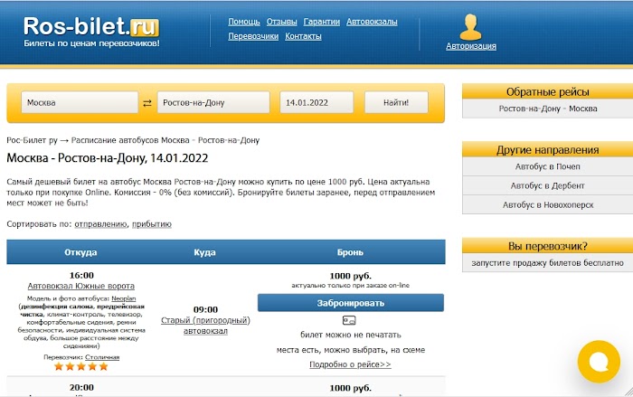
Task: Click the page title Москва - Ростов-на-Дону, 14.01.2022
Action: (108, 158)
